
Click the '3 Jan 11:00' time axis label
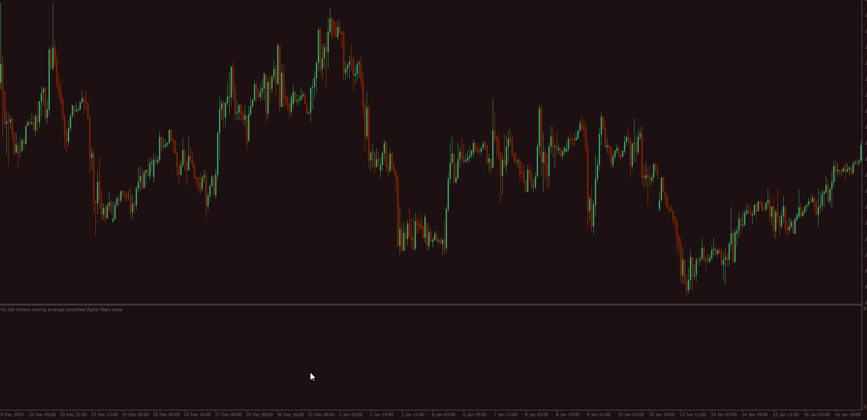[413, 415]
